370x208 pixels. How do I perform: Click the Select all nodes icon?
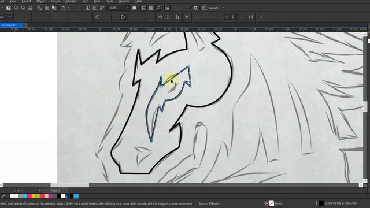[x=187, y=17]
